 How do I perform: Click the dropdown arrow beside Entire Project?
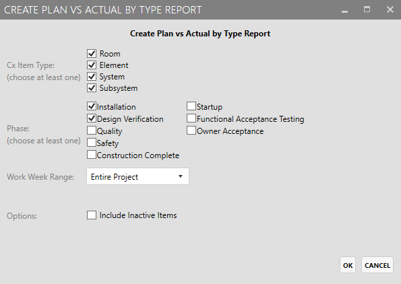[x=181, y=176]
